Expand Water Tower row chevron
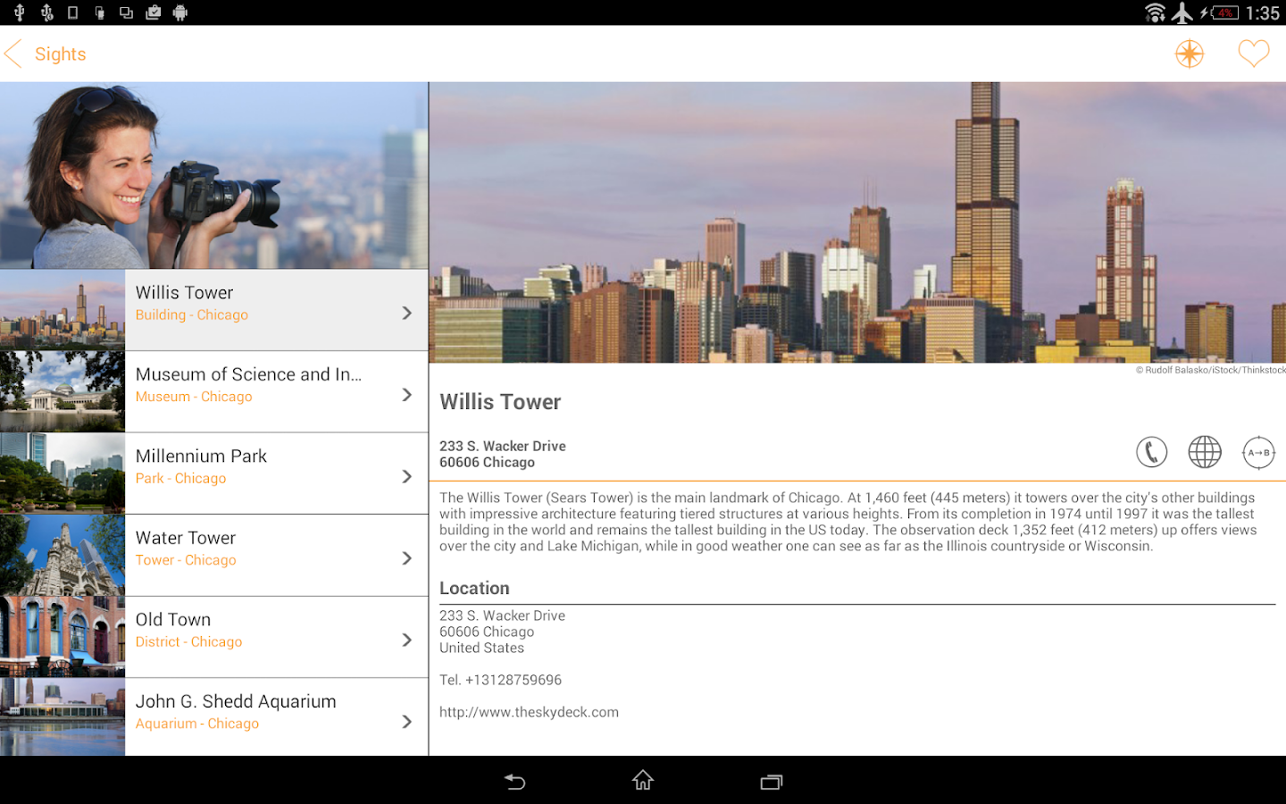 click(406, 558)
